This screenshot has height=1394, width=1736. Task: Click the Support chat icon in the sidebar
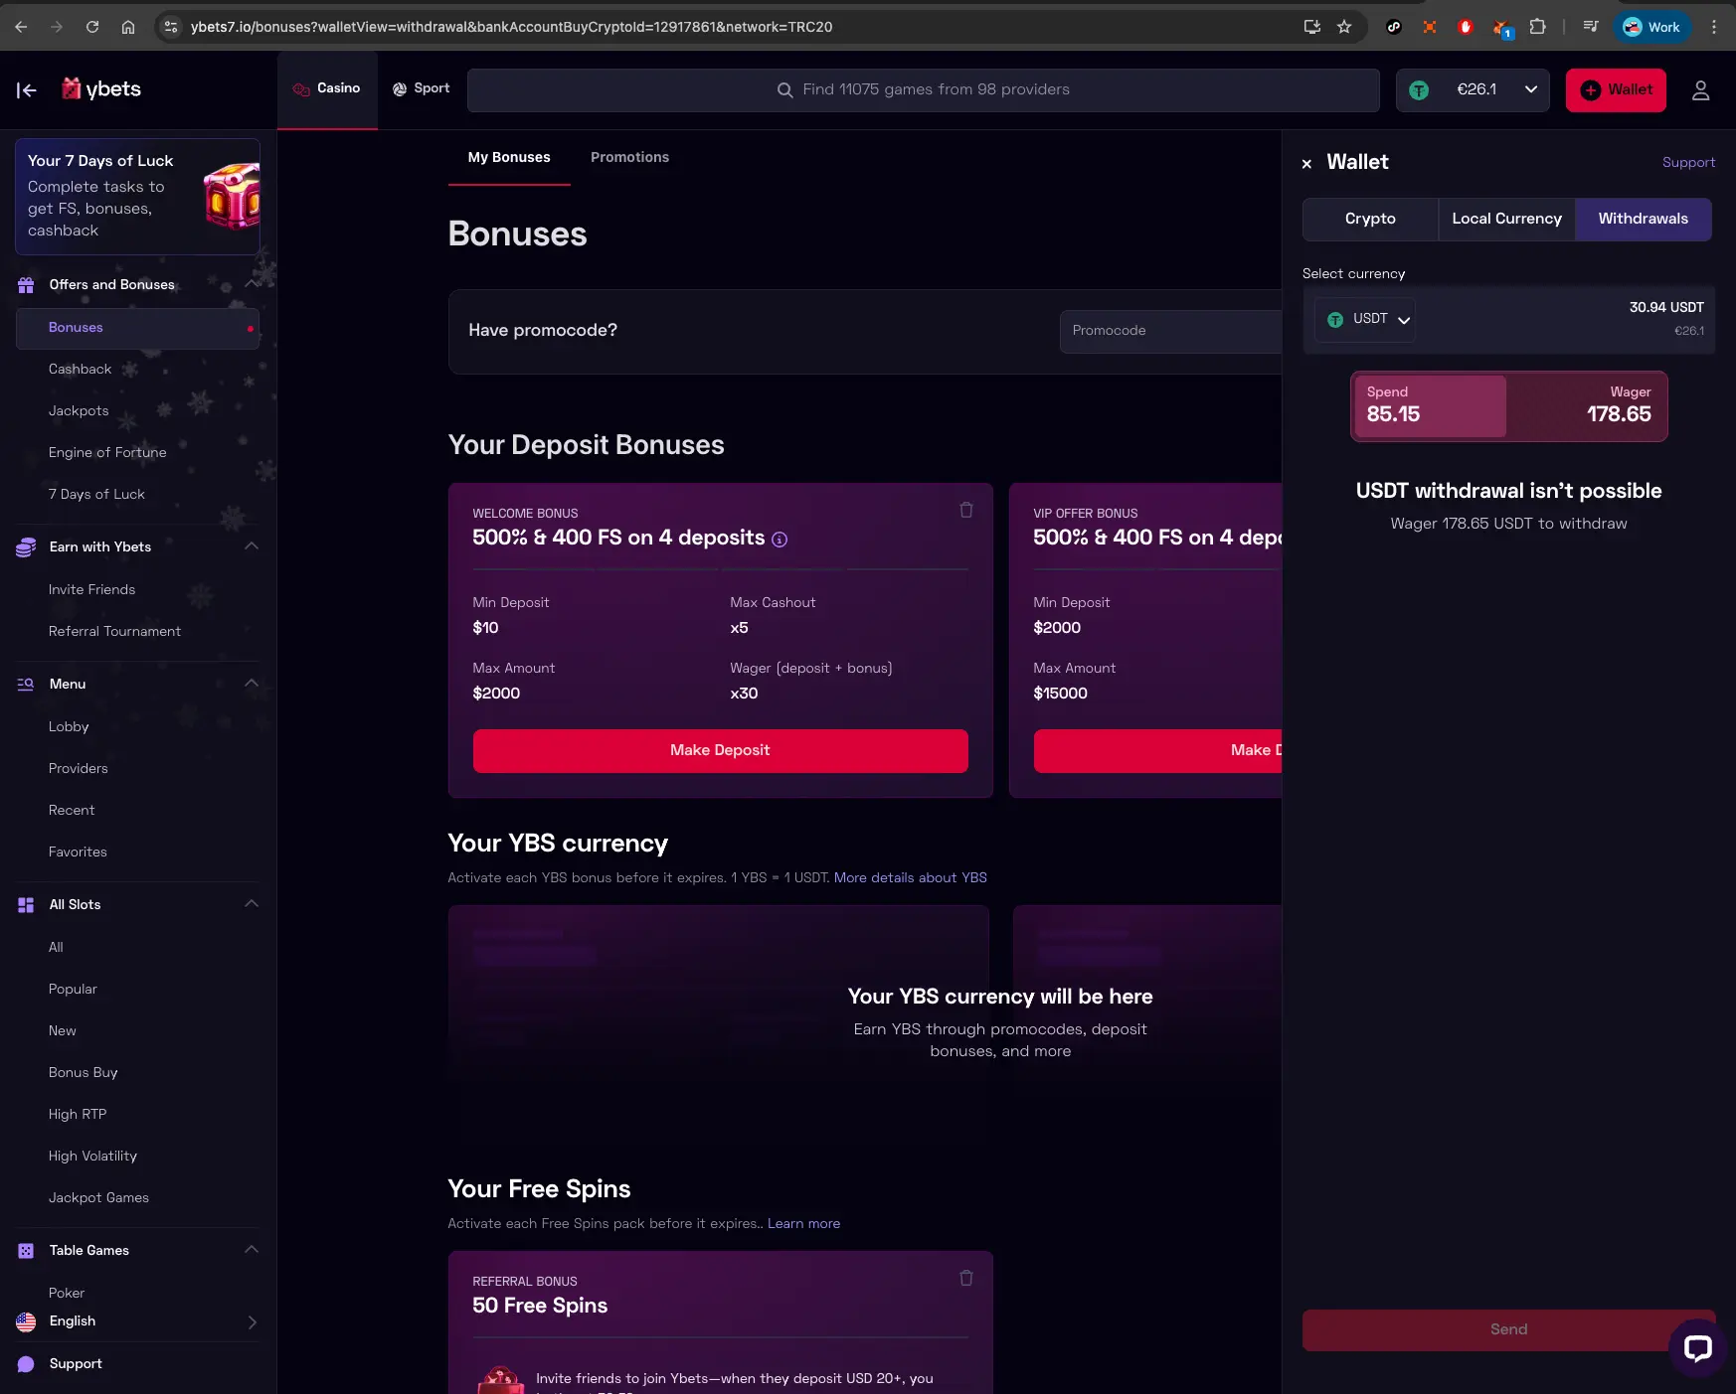[26, 1364]
